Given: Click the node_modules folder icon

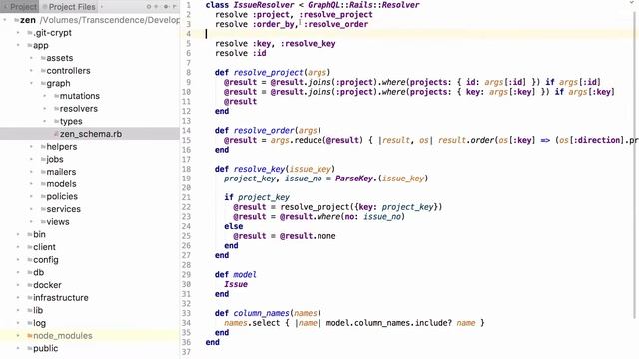Looking at the screenshot, I should coord(30,336).
